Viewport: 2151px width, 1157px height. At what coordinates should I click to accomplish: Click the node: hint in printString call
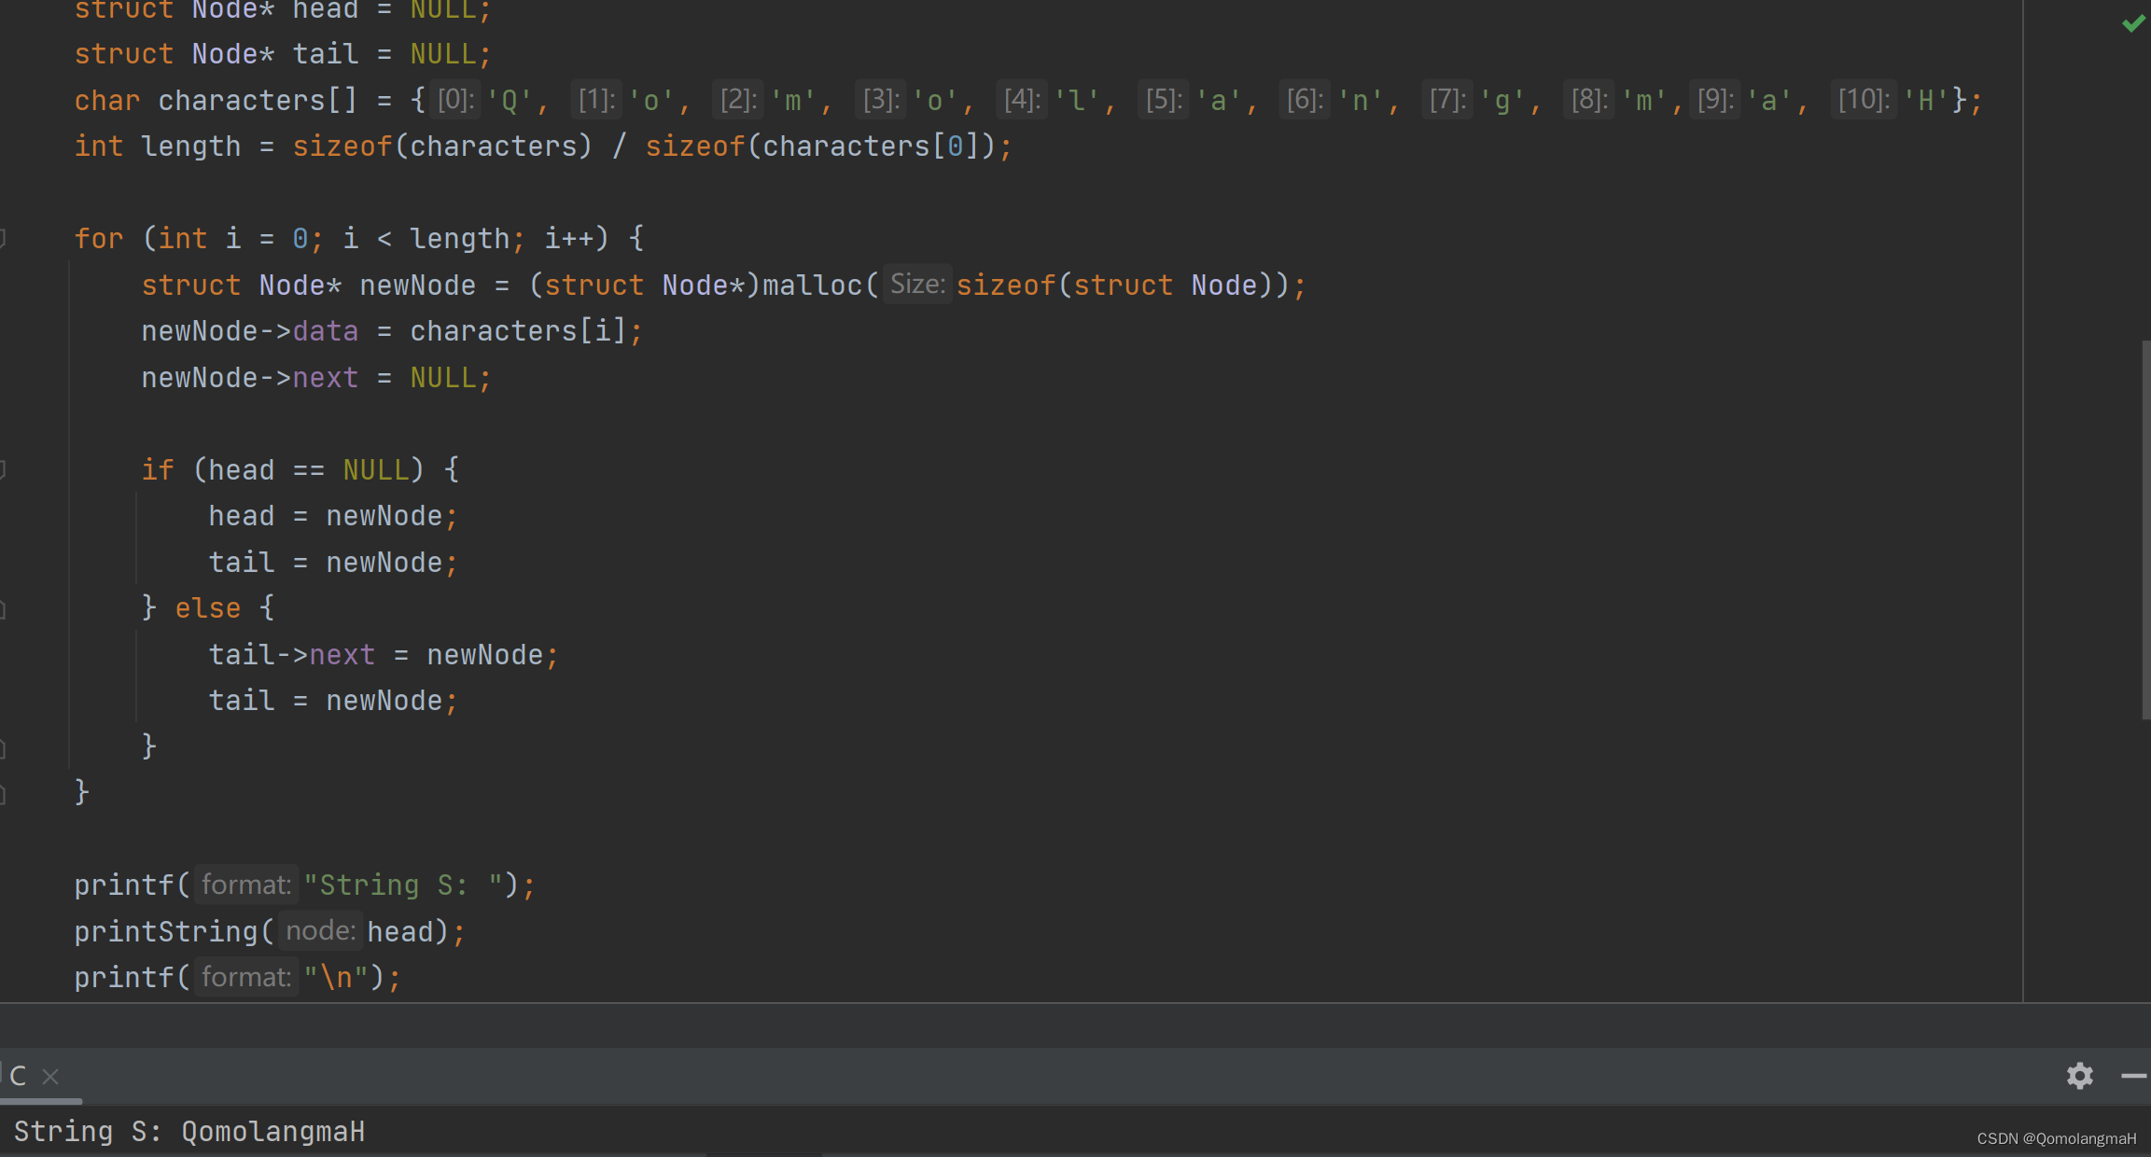tap(320, 931)
